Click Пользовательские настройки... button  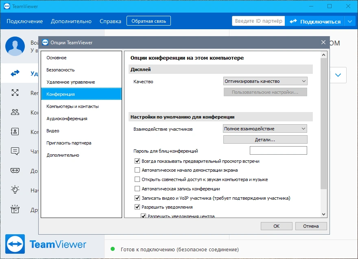pyautogui.click(x=265, y=92)
